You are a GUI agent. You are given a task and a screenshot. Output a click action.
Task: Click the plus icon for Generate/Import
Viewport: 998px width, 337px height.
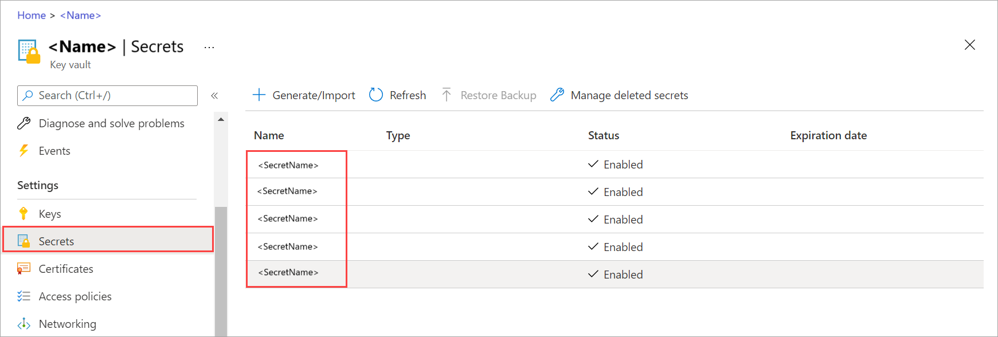coord(259,95)
